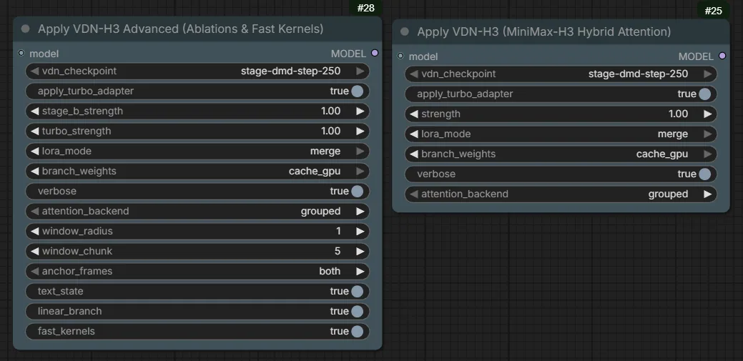Screen dimensions: 743x361
Task: Collapse the Apply VDN-H3 Advanced node via its dot
Action: pos(26,29)
